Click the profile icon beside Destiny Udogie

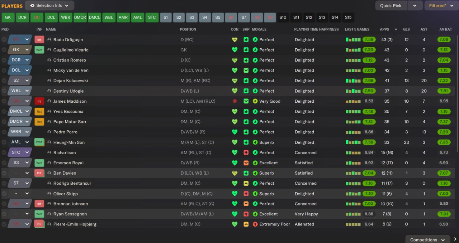click(49, 91)
